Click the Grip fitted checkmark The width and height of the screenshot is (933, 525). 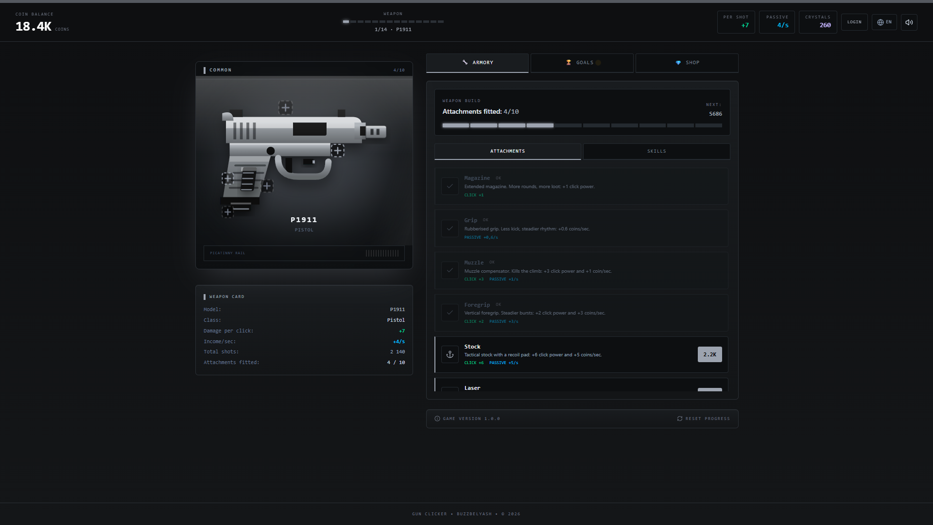[x=450, y=228]
